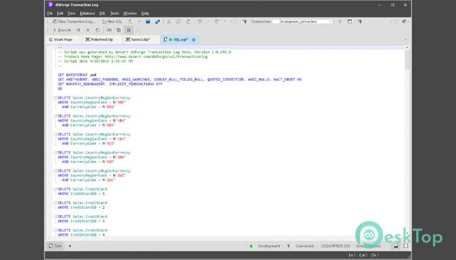Collapse the first DELETE Sales.CountryRegionCurrency block
The height and width of the screenshot is (260, 456).
[55, 97]
